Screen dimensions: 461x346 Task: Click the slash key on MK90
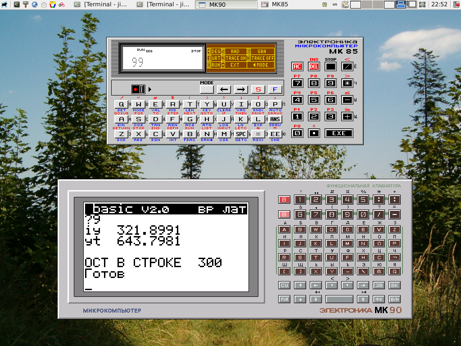[379, 214]
